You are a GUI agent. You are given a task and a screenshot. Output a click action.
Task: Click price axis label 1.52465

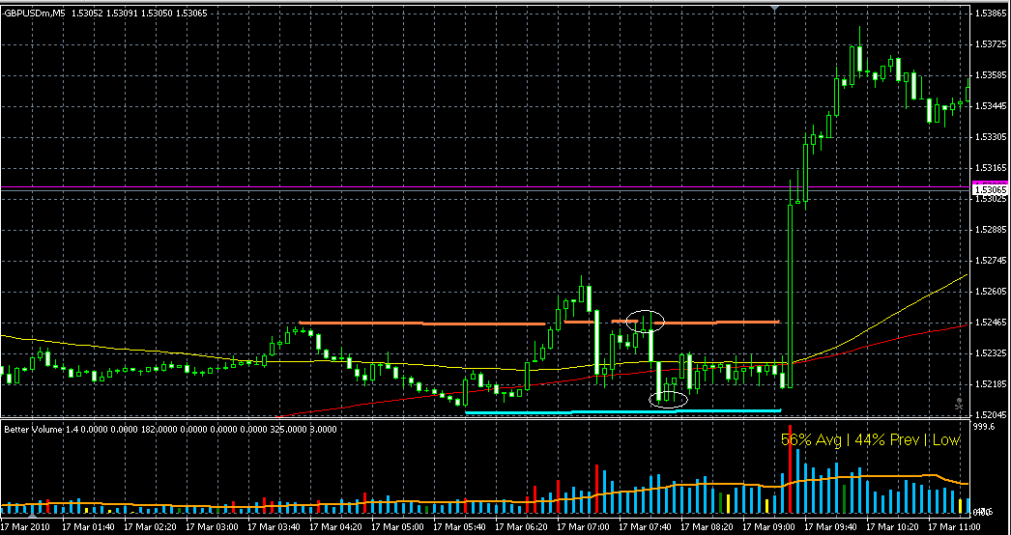[991, 323]
